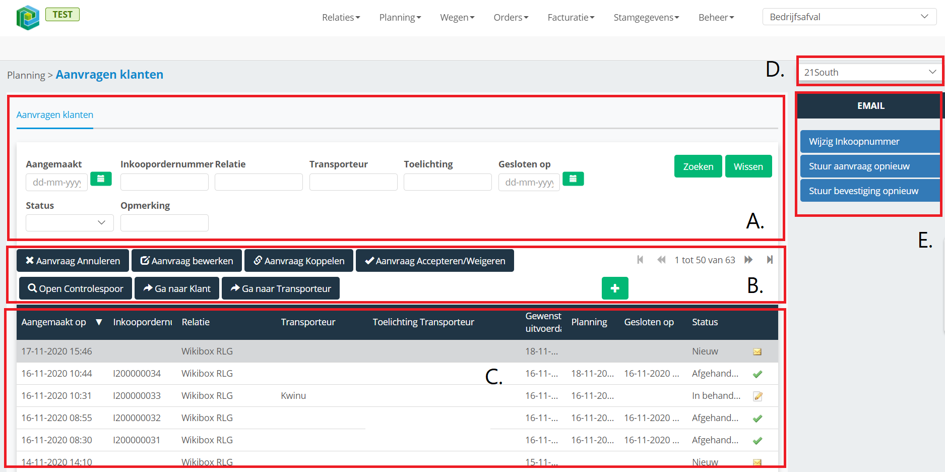Sort by Status column header
The height and width of the screenshot is (472, 945).
(705, 322)
